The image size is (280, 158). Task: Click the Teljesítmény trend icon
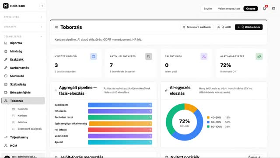click(6, 137)
